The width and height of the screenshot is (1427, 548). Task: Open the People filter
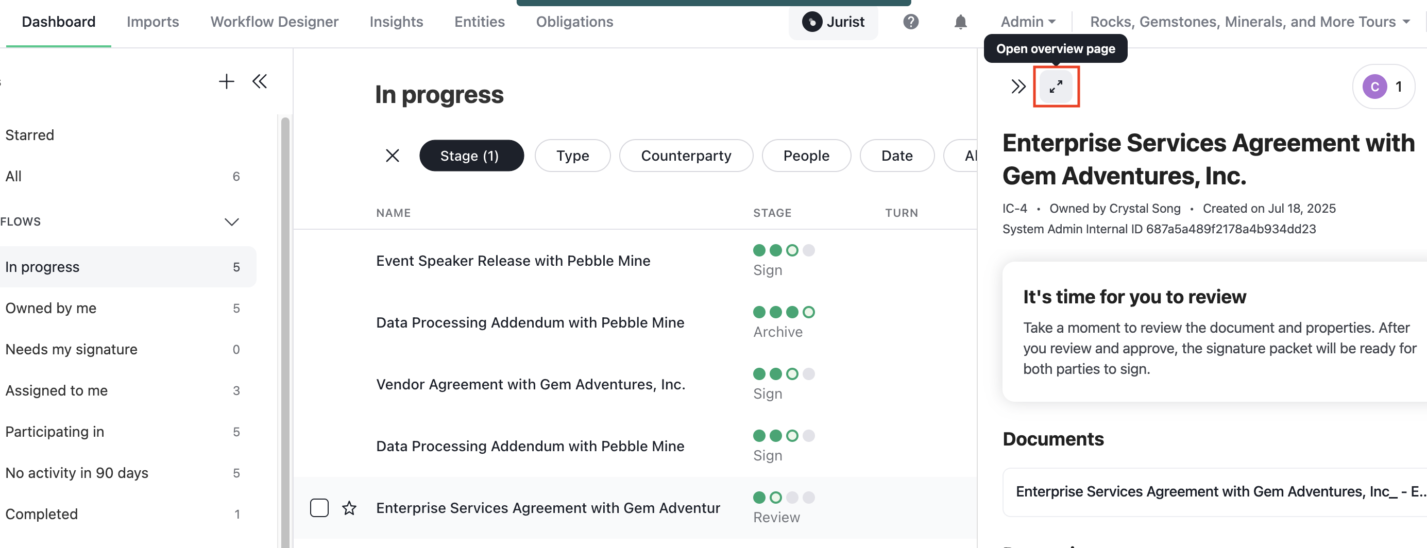point(806,156)
